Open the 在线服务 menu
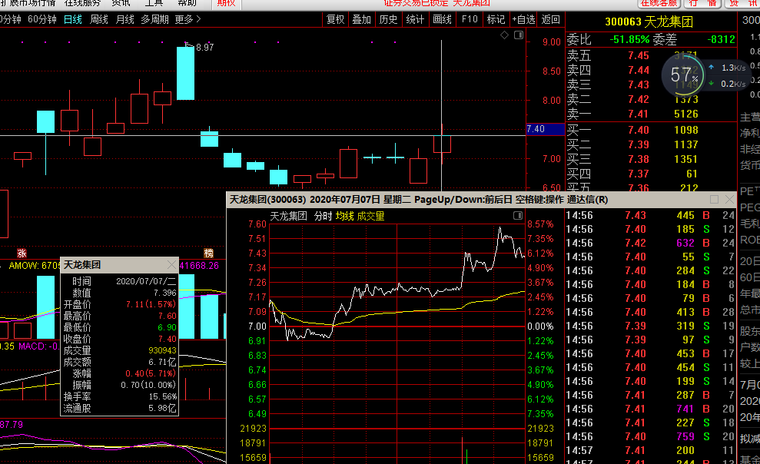This screenshot has height=464, width=760. (82, 3)
